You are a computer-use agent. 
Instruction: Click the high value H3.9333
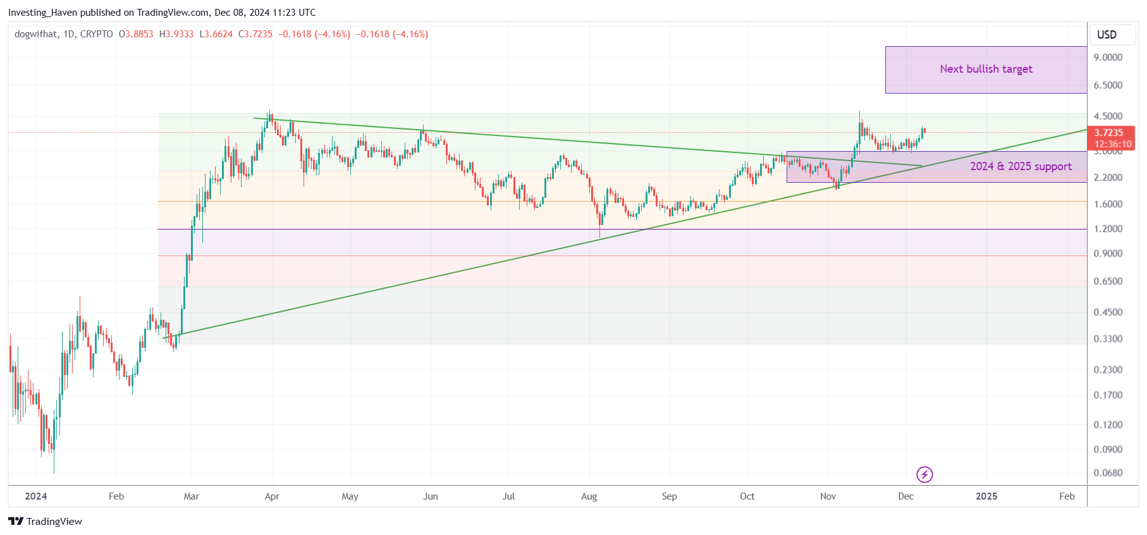[x=176, y=34]
